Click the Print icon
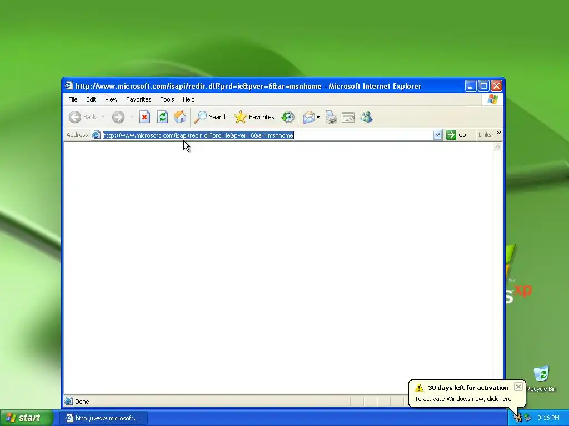This screenshot has width=569, height=426. point(331,117)
